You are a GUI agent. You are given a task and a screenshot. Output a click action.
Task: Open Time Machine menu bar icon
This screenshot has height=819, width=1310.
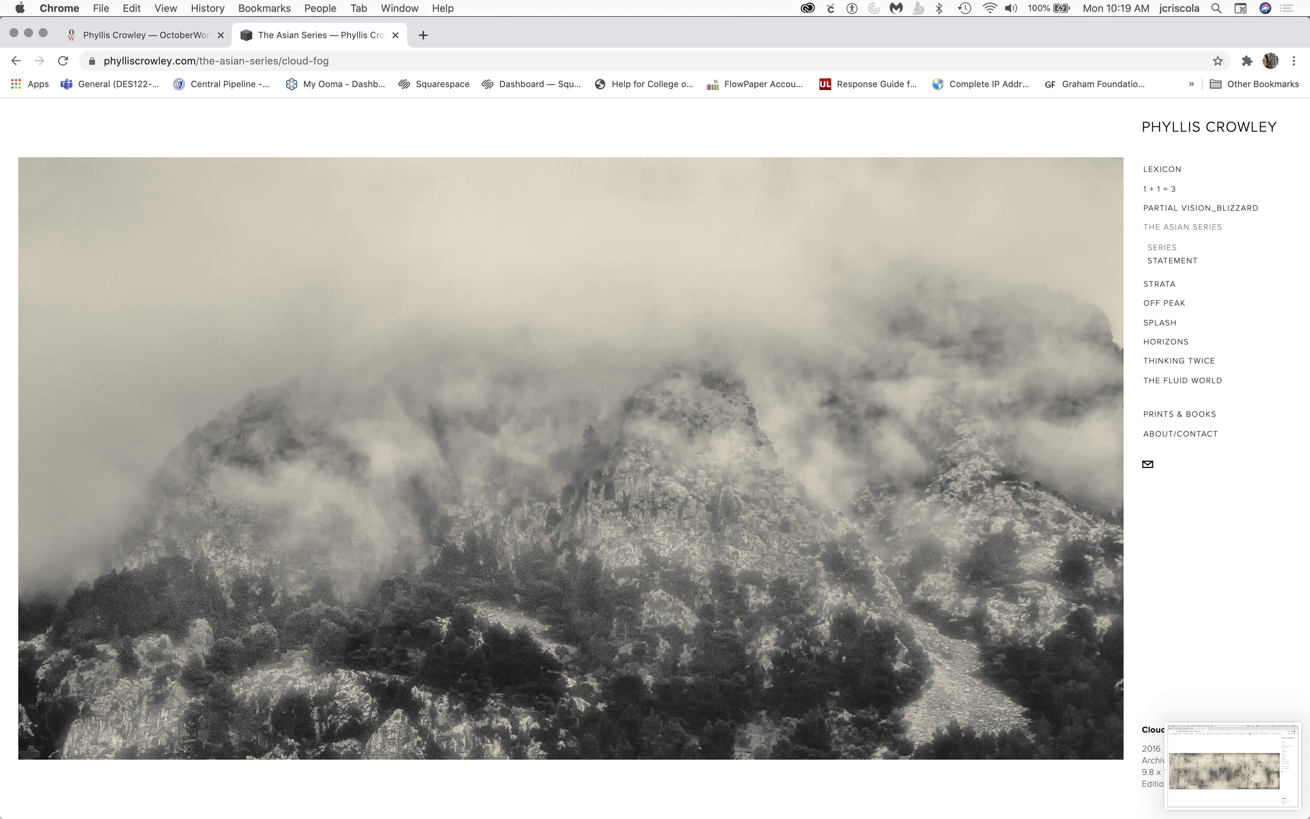click(x=965, y=8)
